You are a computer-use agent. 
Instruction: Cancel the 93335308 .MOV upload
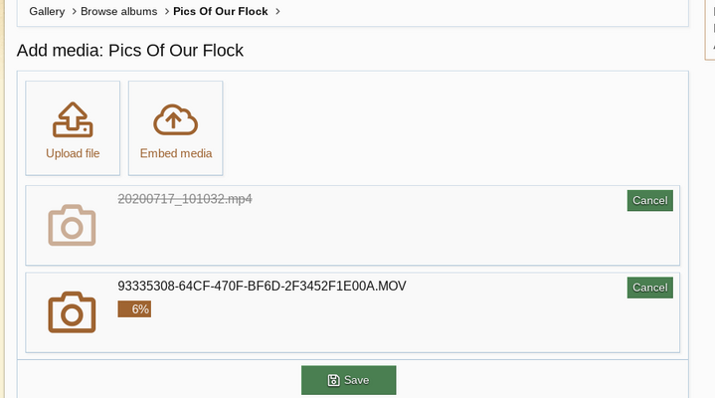pos(649,287)
